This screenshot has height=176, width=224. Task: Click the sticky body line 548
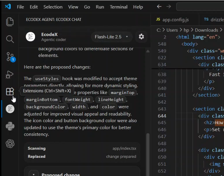pyautogui.click(x=190, y=44)
